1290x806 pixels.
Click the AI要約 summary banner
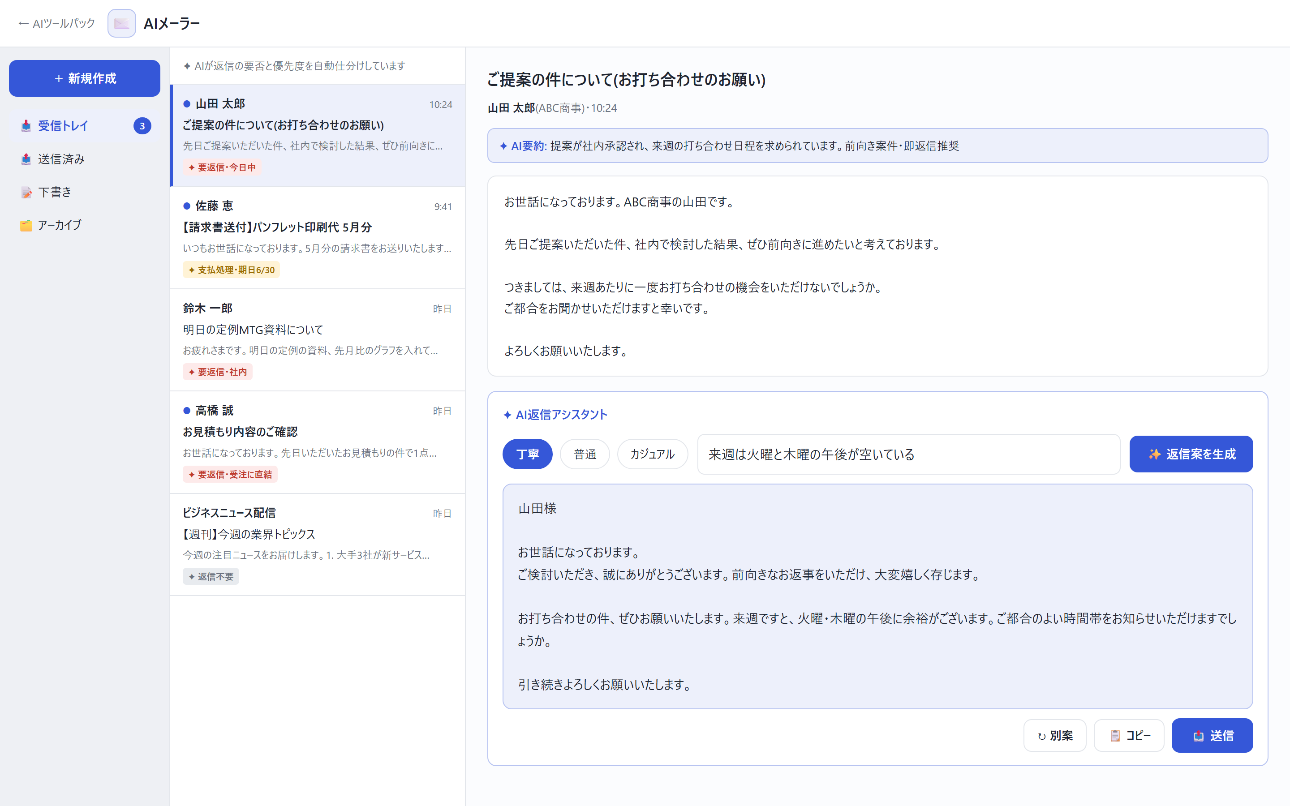coord(877,146)
